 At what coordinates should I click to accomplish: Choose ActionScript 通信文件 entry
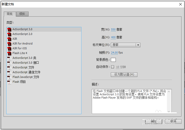(44, 72)
